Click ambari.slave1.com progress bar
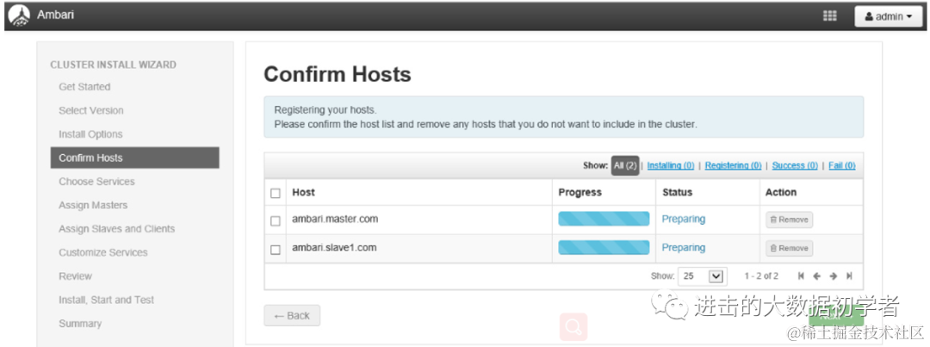 [x=604, y=247]
